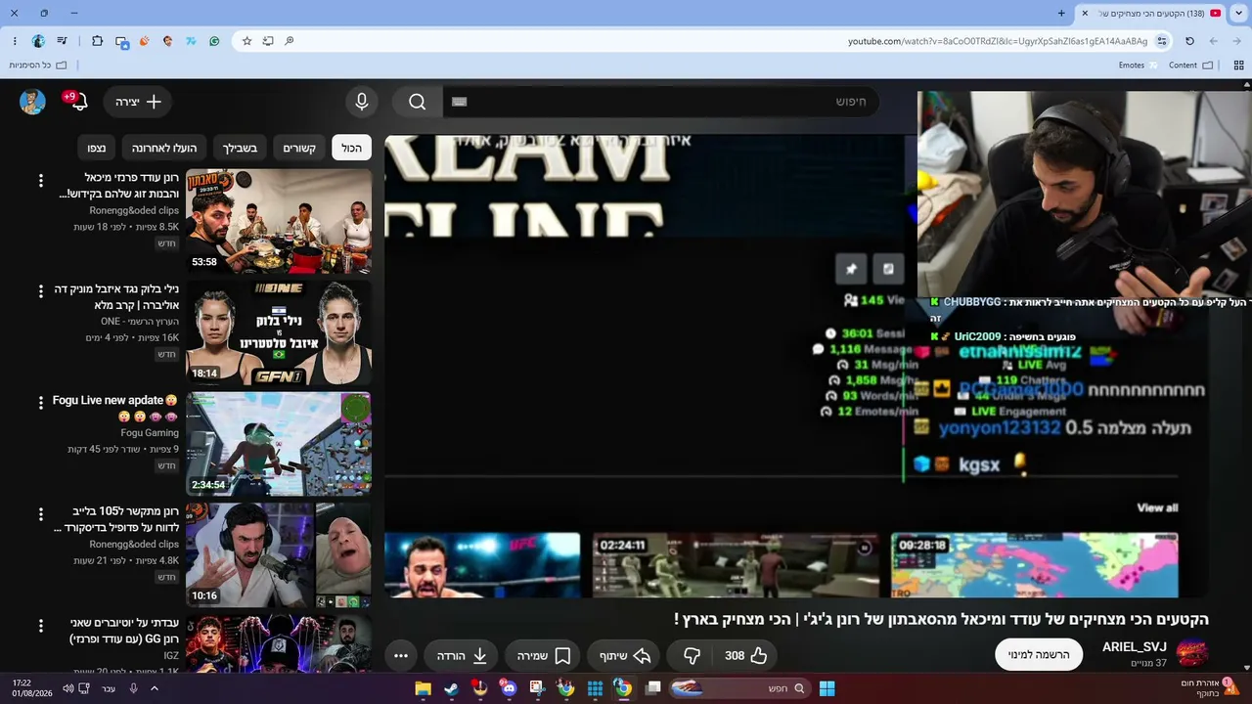1252x704 pixels.
Task: Open Discord from the taskbar
Action: pyautogui.click(x=508, y=688)
